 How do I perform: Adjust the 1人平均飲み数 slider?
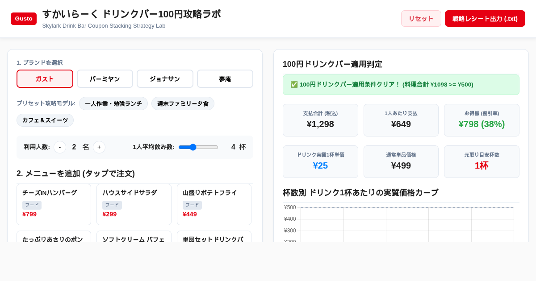click(198, 147)
